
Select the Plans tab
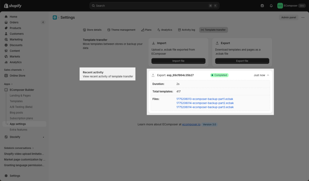point(146,30)
